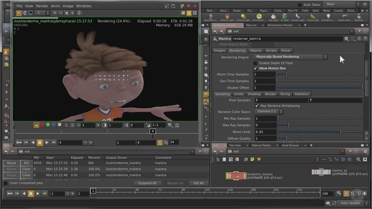The height and width of the screenshot is (209, 372).
Task: Tick the Clear Completed Jobs checkbox
Action: point(5,183)
